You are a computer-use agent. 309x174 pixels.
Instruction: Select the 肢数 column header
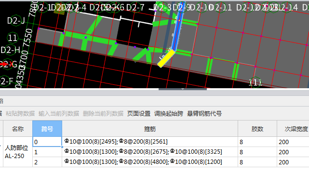point(257,129)
